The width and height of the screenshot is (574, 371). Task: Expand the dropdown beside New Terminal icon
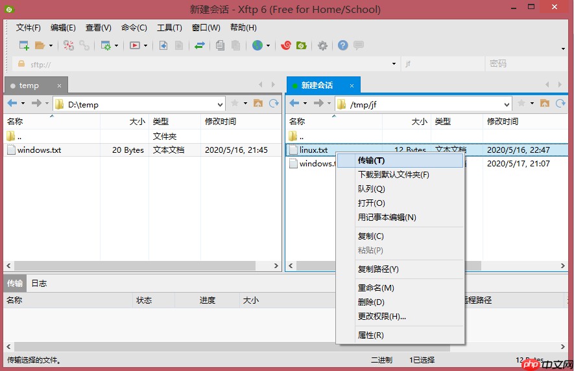[145, 46]
